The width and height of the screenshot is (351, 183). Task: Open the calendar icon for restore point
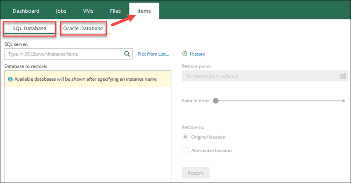(343, 76)
